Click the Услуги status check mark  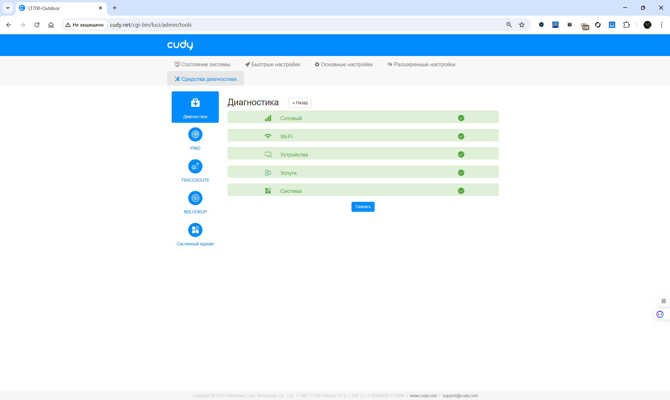point(461,173)
